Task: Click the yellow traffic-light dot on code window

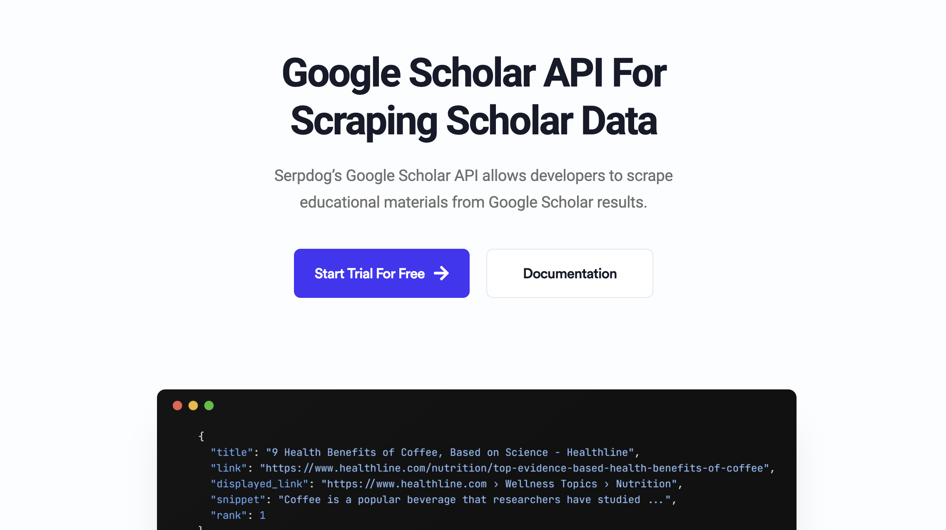Action: click(x=193, y=405)
